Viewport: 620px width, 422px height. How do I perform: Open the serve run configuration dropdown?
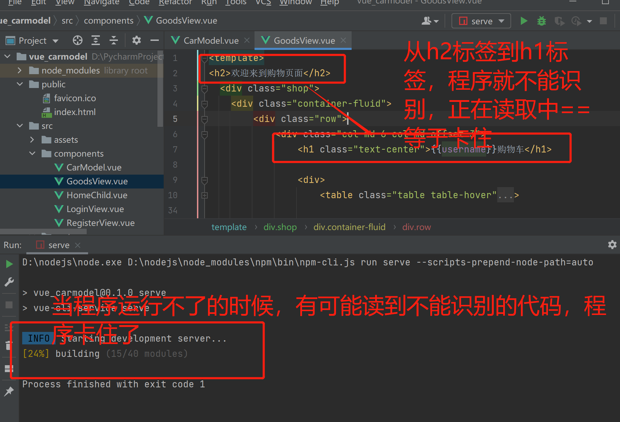(481, 21)
